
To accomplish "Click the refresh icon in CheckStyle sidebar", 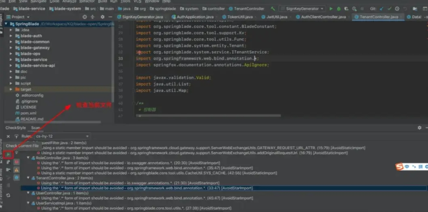I will pyautogui.click(x=8, y=195).
